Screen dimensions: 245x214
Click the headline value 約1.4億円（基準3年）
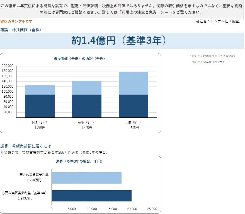(119, 40)
